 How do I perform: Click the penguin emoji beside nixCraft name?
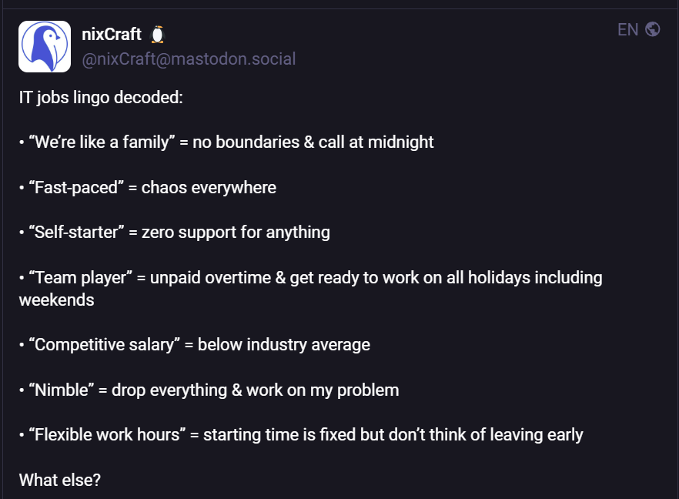(x=158, y=35)
